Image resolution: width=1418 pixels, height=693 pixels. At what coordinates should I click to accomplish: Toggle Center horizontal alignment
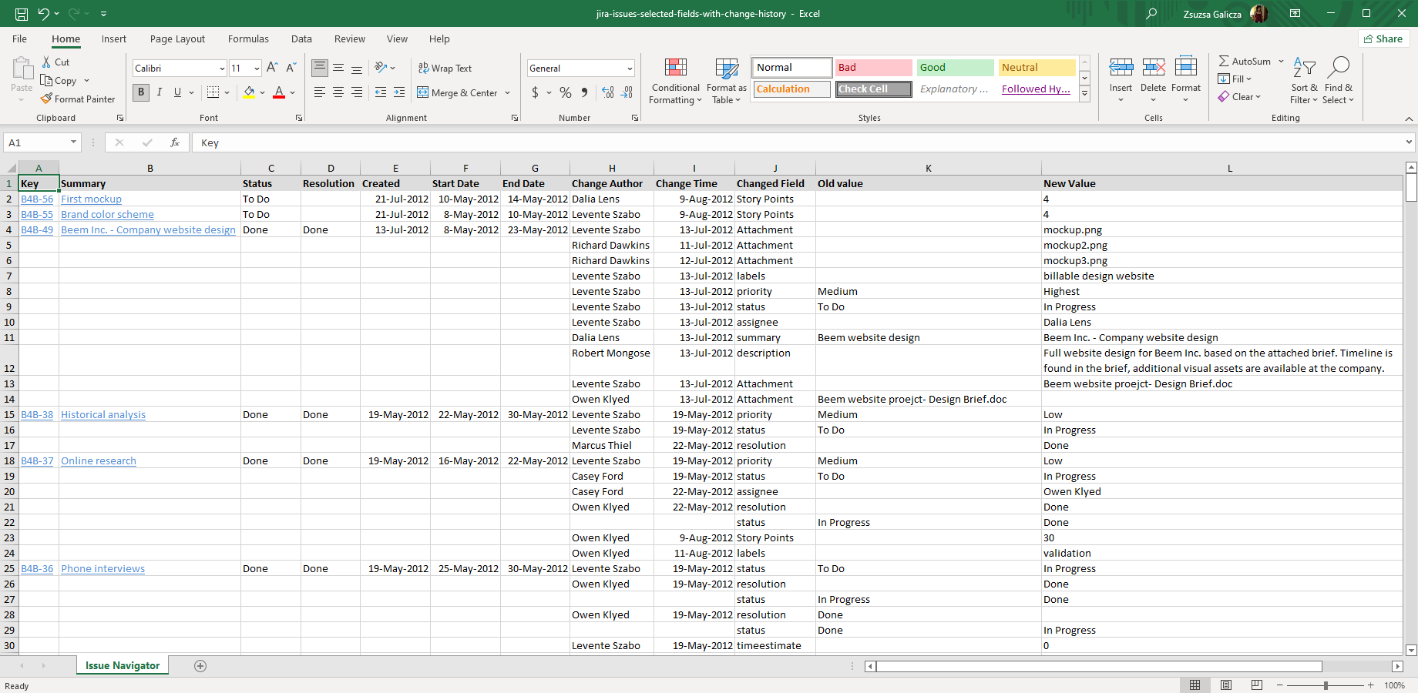338,92
